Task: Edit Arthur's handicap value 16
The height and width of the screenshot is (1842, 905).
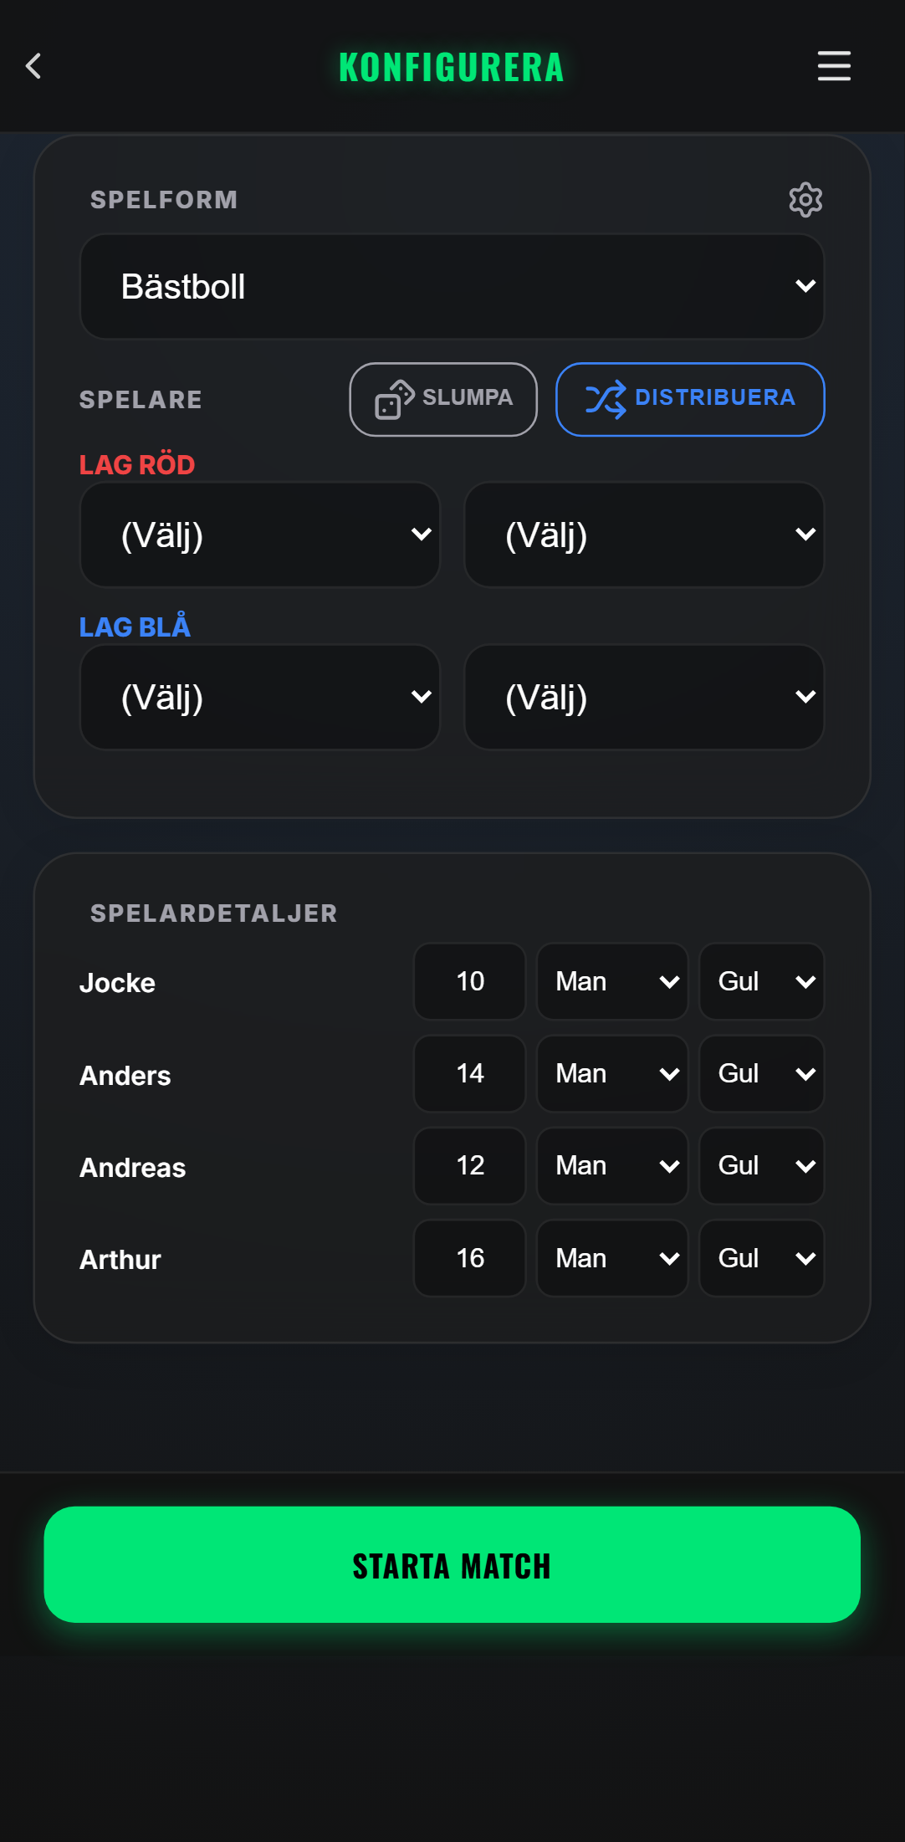Action: [470, 1258]
